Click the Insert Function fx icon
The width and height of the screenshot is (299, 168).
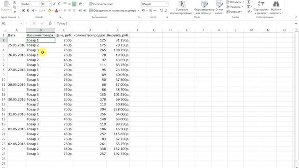click(50, 23)
